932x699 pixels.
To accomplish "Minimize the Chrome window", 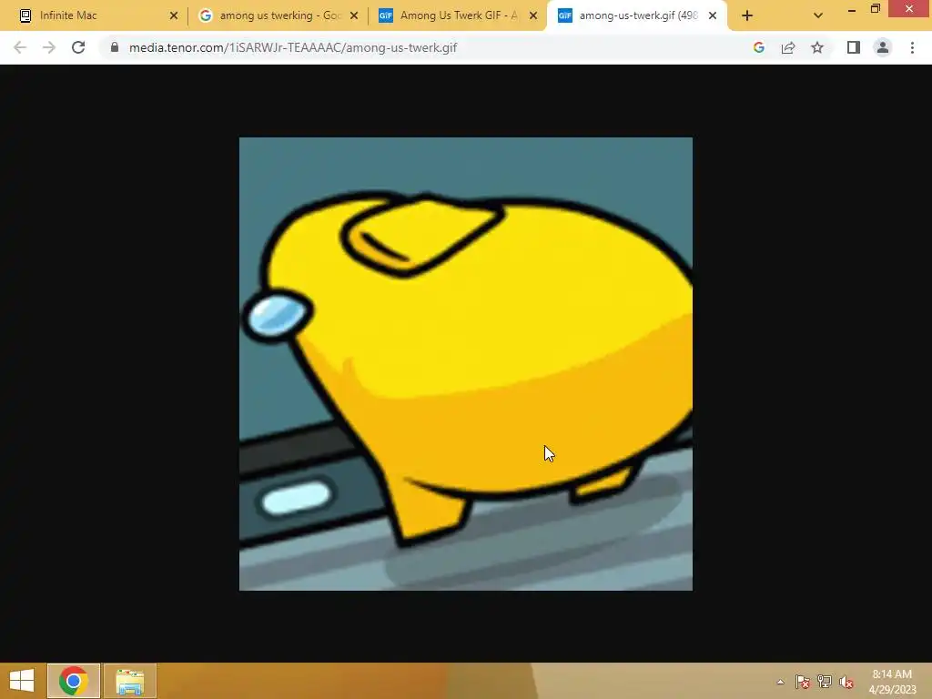I will [852, 9].
